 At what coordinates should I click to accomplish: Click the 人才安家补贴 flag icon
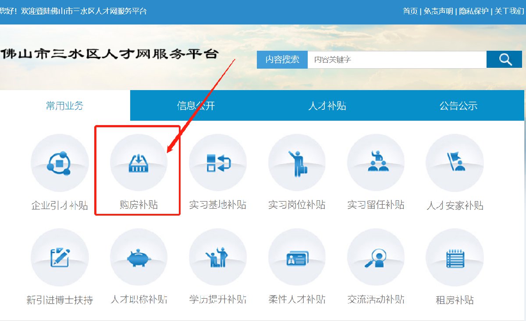[x=455, y=163]
